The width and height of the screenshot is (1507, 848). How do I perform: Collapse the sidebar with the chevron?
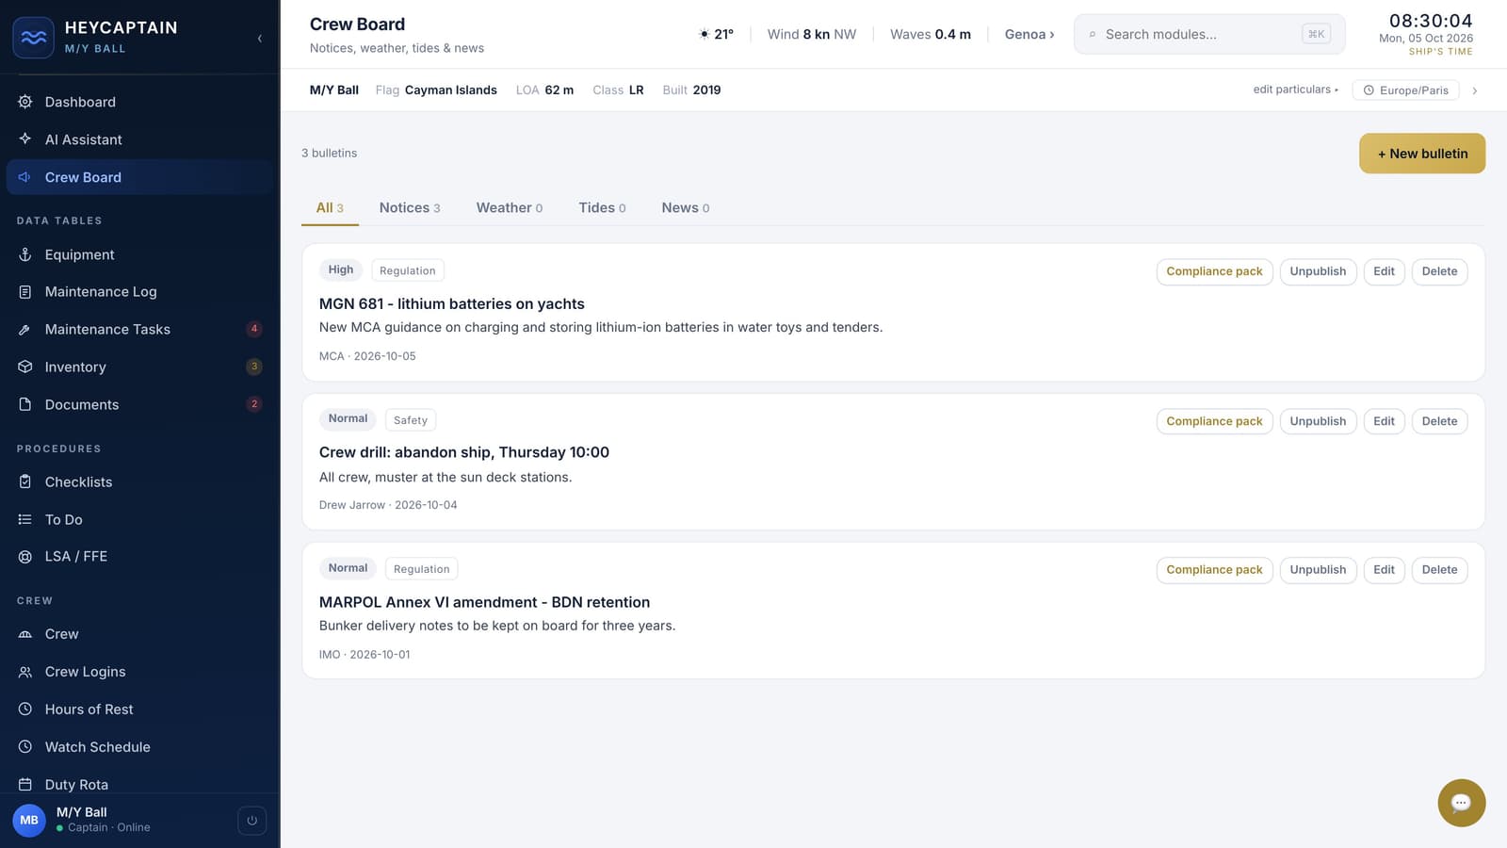pyautogui.click(x=259, y=39)
